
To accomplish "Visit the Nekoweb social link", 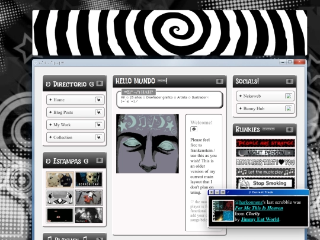I will [265, 96].
